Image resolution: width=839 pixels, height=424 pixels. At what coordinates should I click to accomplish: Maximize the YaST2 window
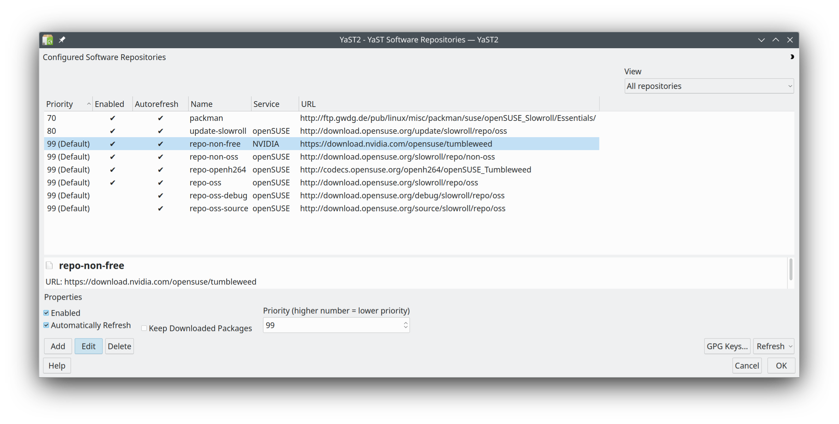(x=775, y=40)
